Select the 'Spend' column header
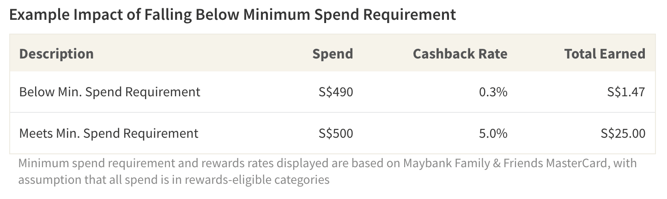The image size is (667, 199). (333, 53)
